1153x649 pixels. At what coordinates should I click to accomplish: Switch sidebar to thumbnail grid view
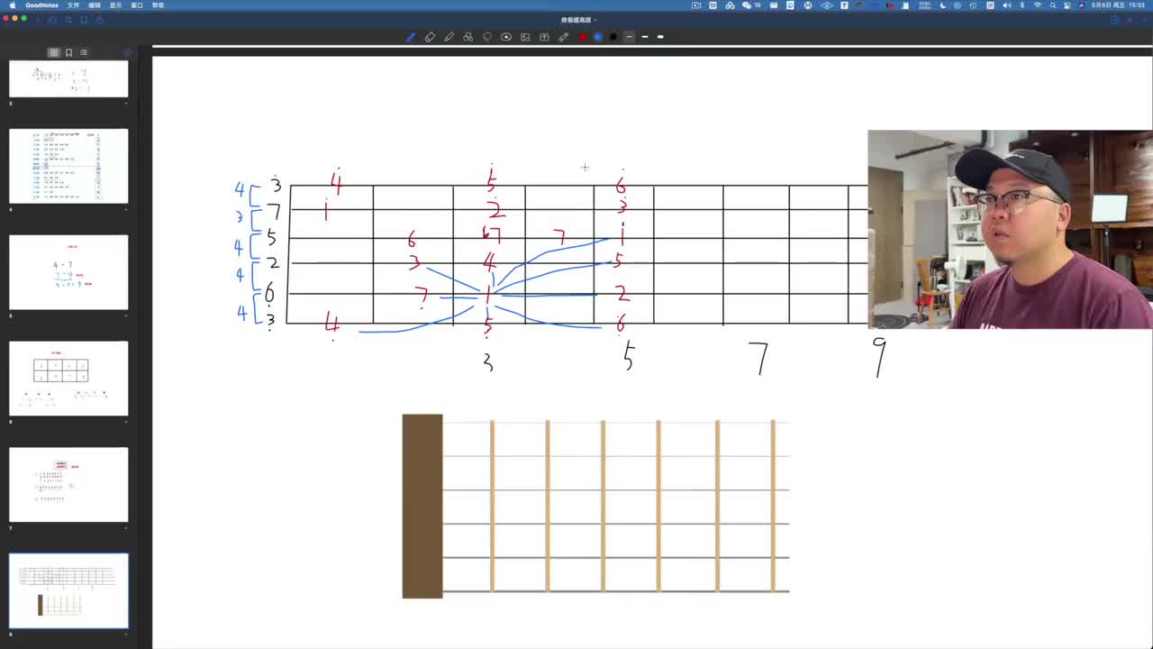point(54,52)
